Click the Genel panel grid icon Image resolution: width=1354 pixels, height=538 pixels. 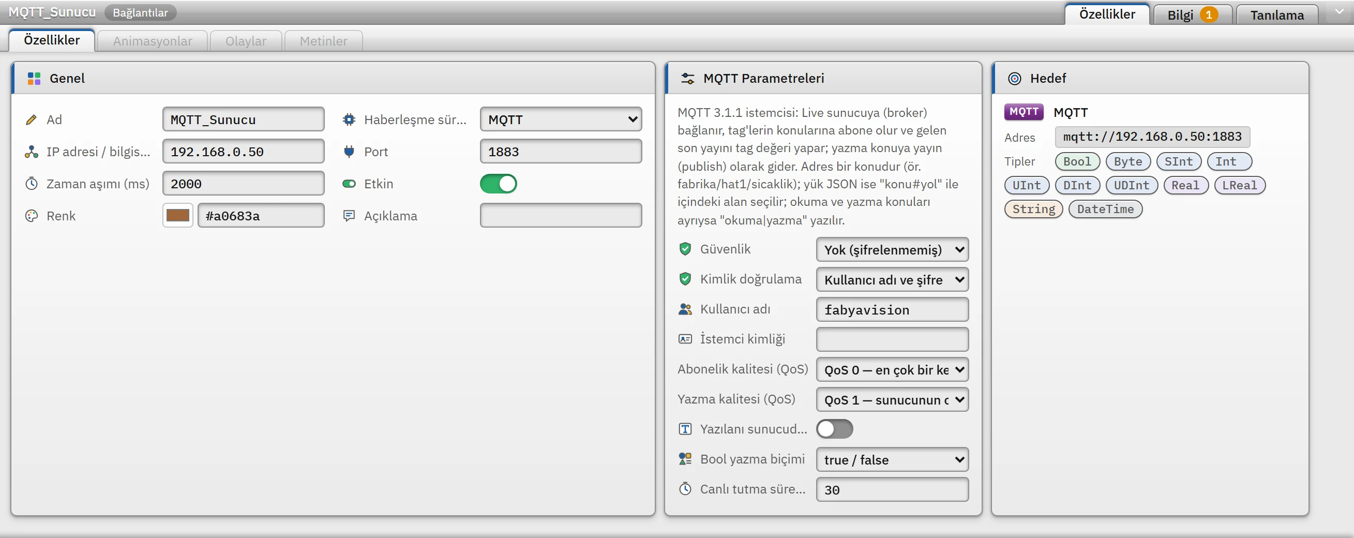click(34, 78)
